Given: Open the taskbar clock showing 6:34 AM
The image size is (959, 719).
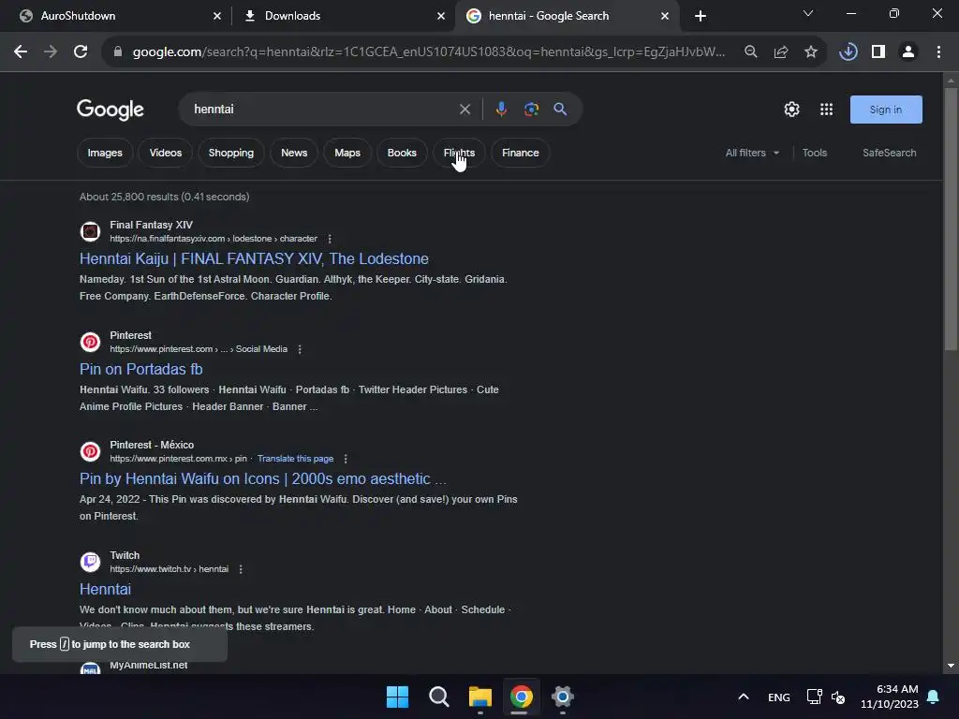Looking at the screenshot, I should [890, 697].
